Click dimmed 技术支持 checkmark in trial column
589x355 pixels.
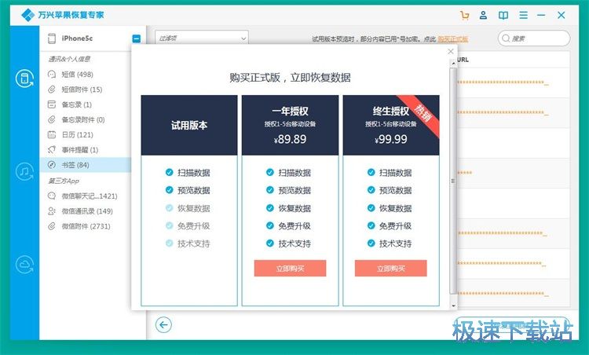tap(170, 243)
